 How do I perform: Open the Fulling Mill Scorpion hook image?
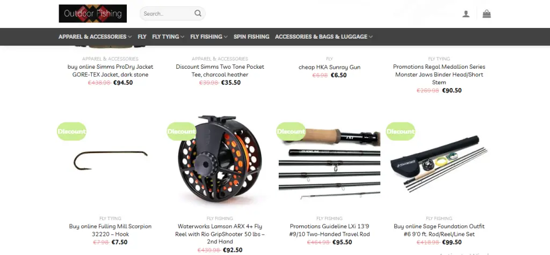[110, 161]
